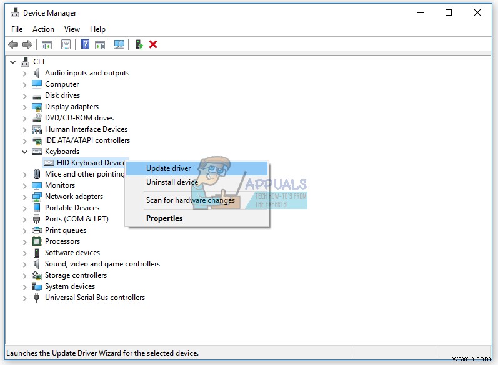Image resolution: width=498 pixels, height=365 pixels.
Task: Click the Audio inputs and outputs speaker icon
Action: pyautogui.click(x=36, y=73)
